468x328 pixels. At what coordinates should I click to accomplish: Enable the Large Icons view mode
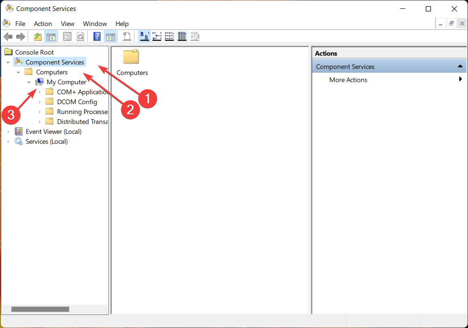[144, 37]
